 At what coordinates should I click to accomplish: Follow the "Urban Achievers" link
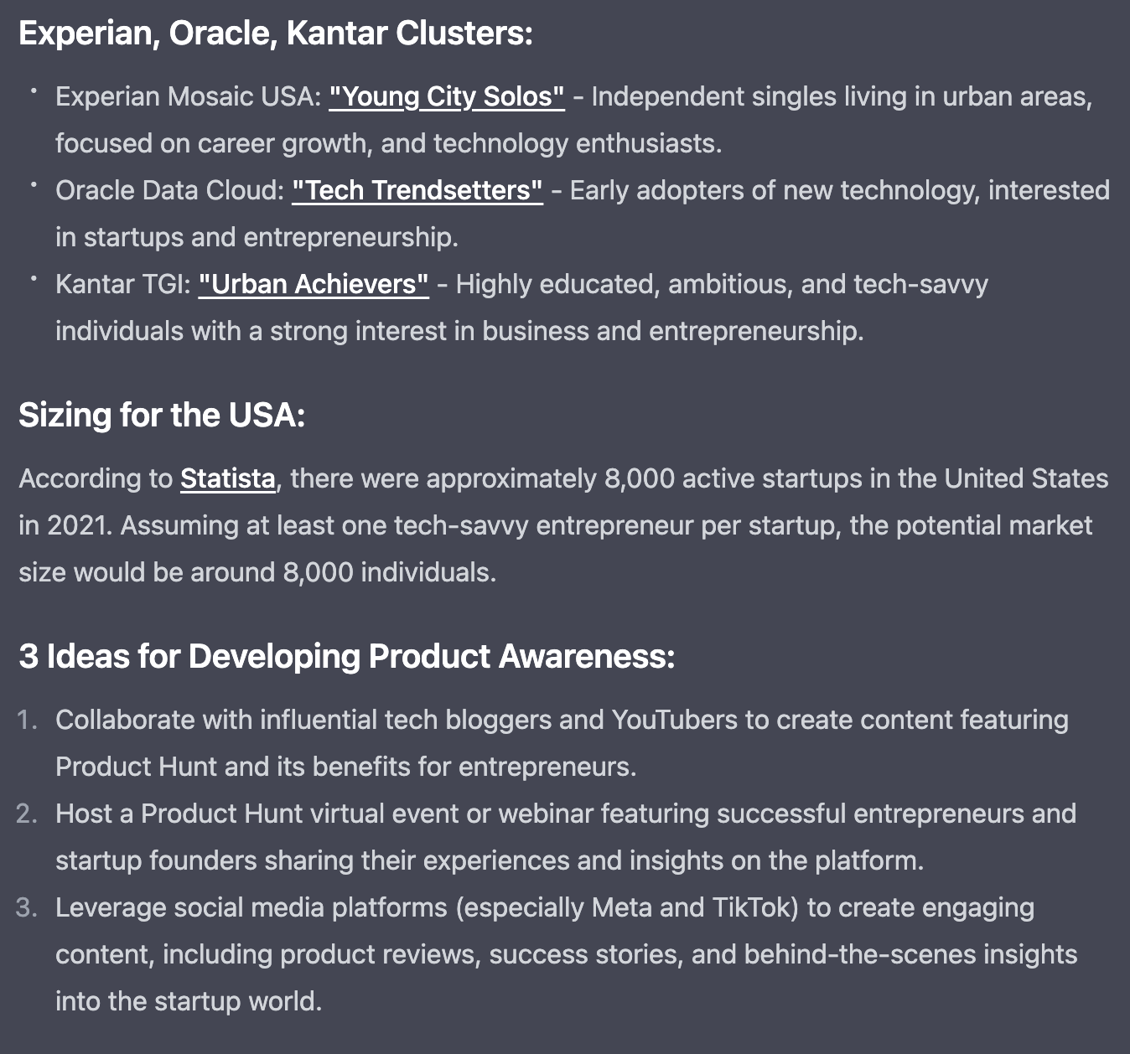click(x=314, y=285)
